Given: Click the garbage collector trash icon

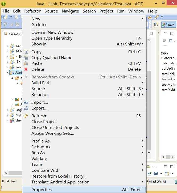Looking at the screenshot, I should point(176,182).
